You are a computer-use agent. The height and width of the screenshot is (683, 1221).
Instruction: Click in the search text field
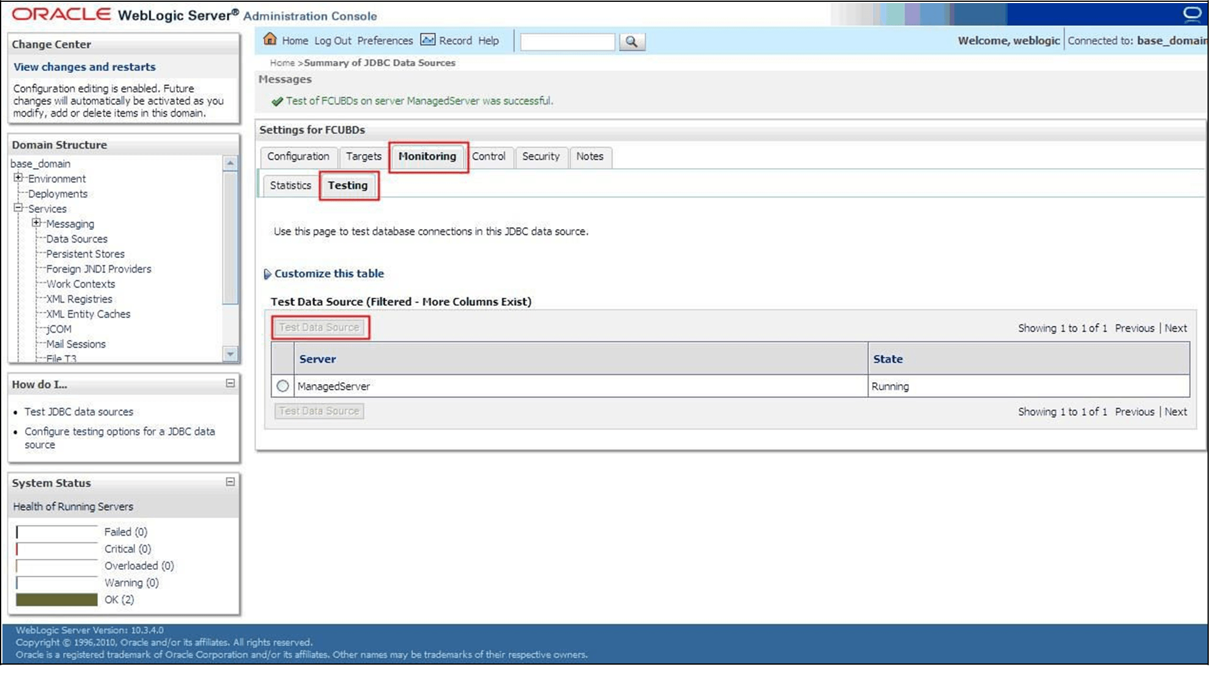pos(567,42)
